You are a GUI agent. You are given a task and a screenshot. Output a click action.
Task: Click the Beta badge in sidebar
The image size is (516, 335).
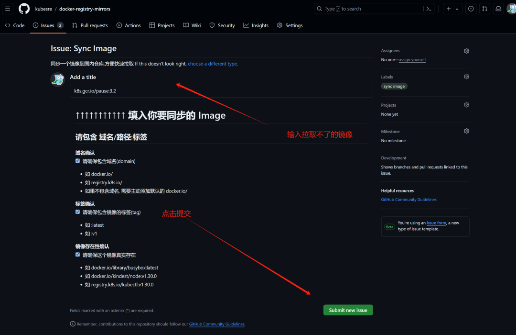390,227
